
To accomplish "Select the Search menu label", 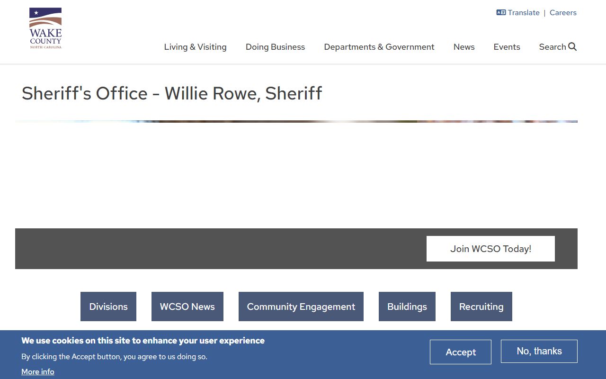I will [x=553, y=47].
